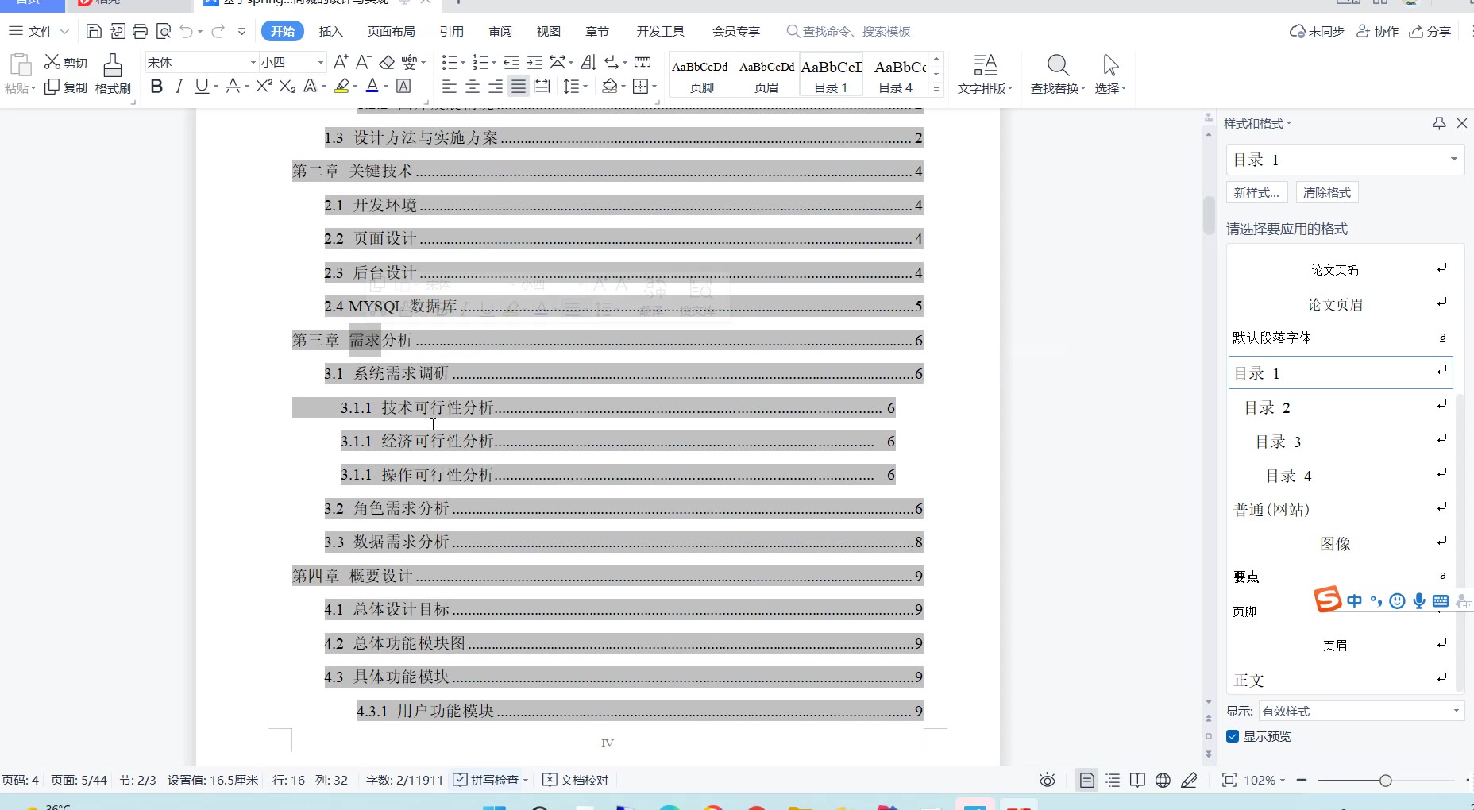This screenshot has height=810, width=1474.
Task: Click the distributed alignment icon
Action: coord(542,87)
